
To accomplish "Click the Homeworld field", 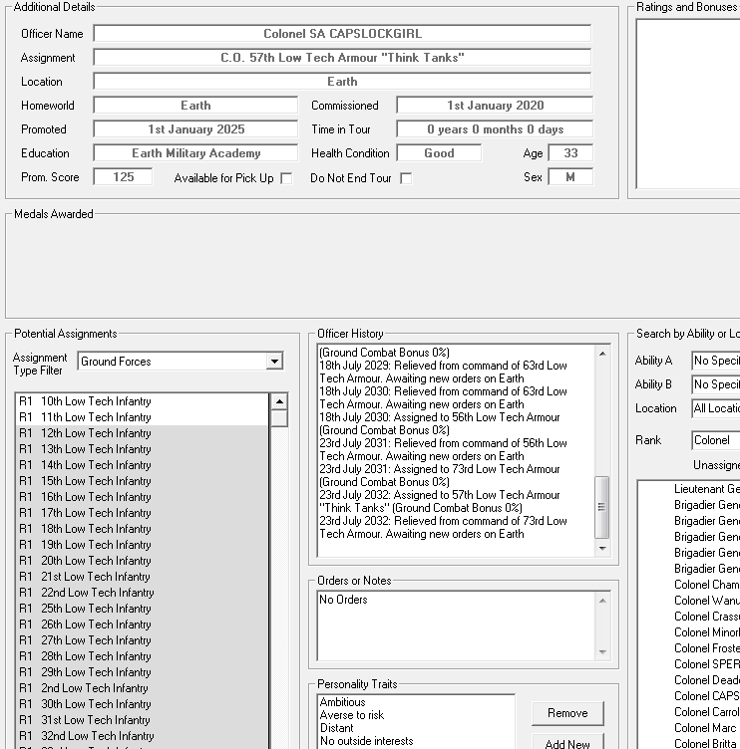I will point(195,106).
